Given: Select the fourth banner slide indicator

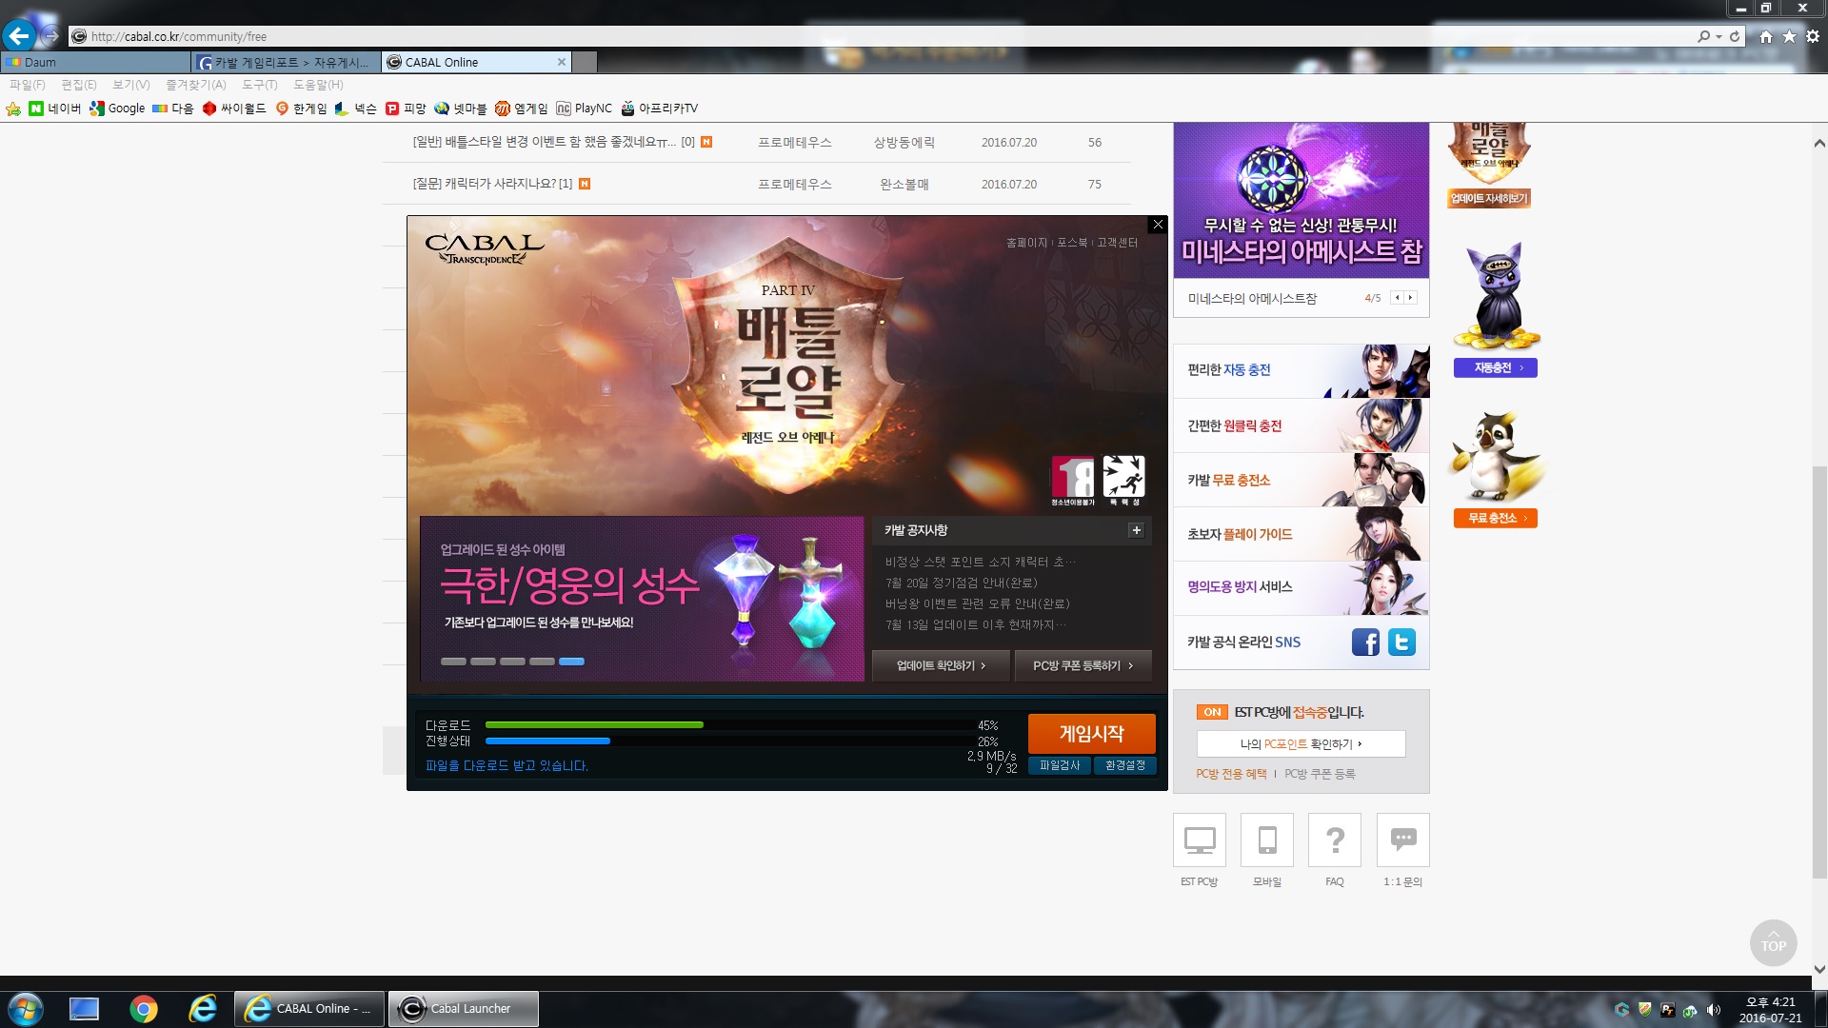Looking at the screenshot, I should click(542, 662).
